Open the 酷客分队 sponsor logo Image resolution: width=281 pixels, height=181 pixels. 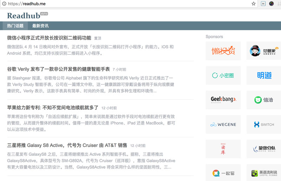pos(264,149)
